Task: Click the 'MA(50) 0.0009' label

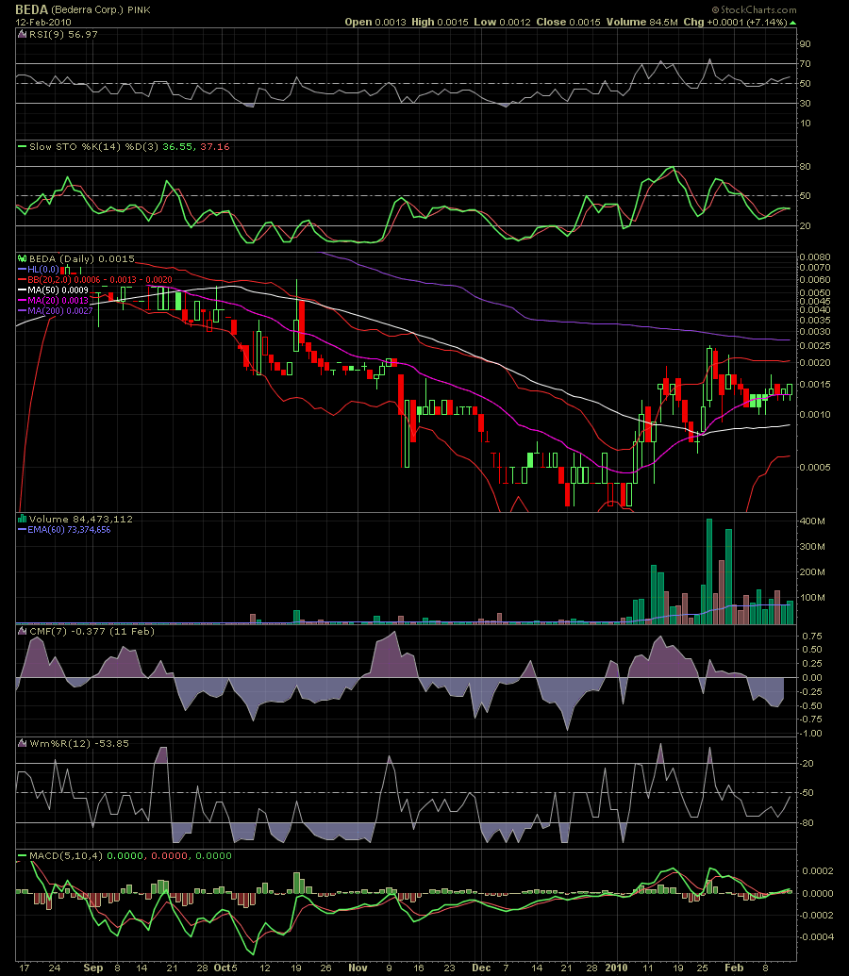Action: [x=58, y=290]
